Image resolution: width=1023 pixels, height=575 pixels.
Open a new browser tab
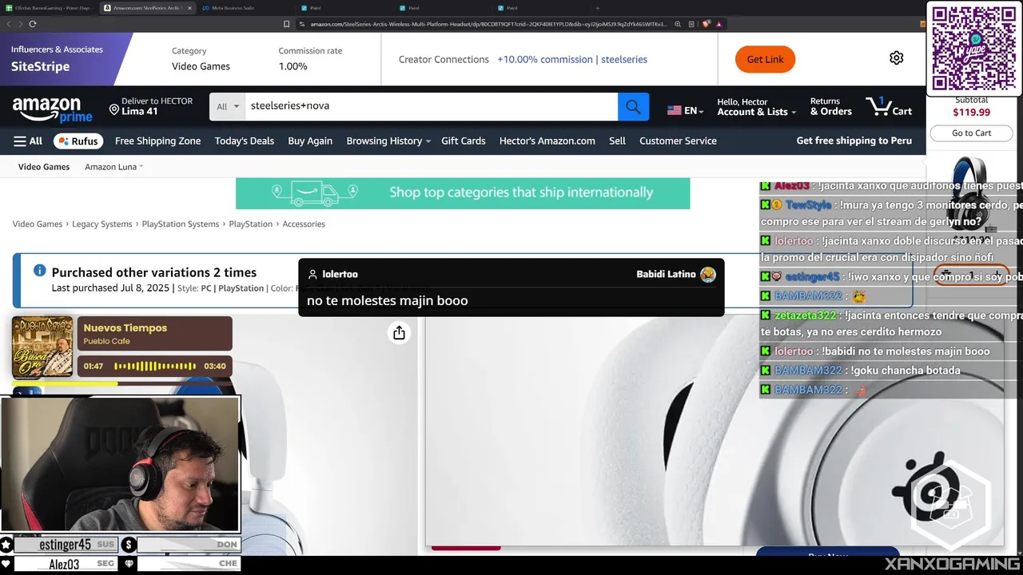point(597,8)
